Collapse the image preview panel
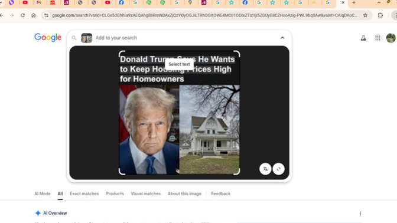397x223 pixels. (x=282, y=38)
